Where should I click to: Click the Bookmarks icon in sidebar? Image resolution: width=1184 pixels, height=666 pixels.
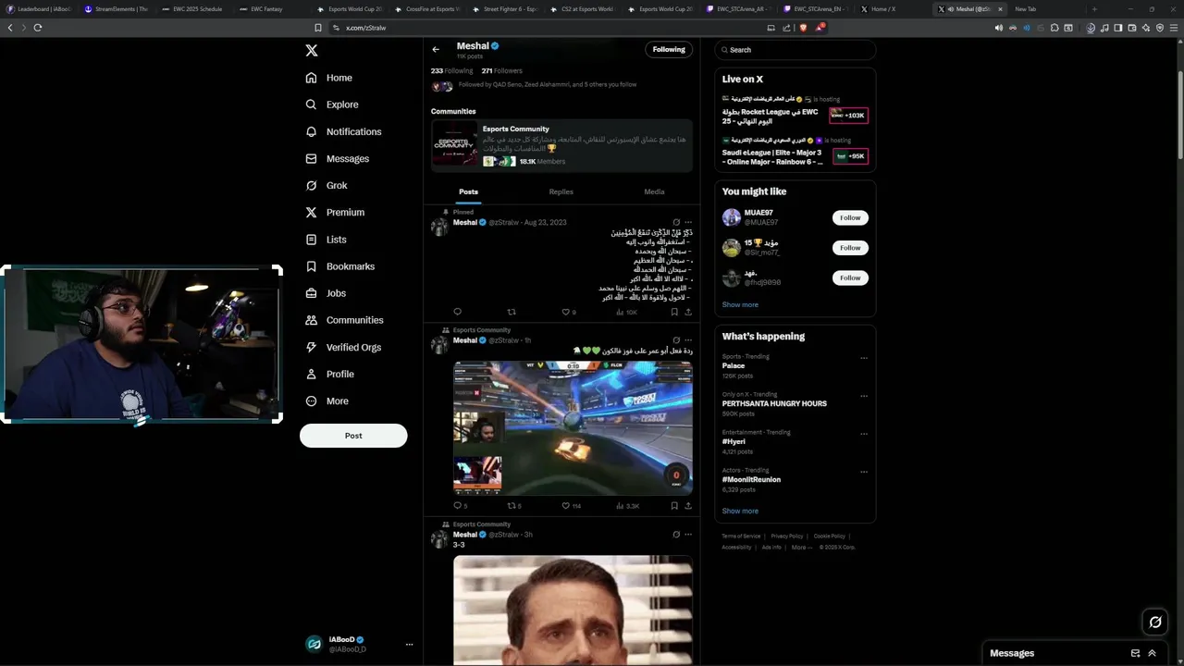point(312,266)
